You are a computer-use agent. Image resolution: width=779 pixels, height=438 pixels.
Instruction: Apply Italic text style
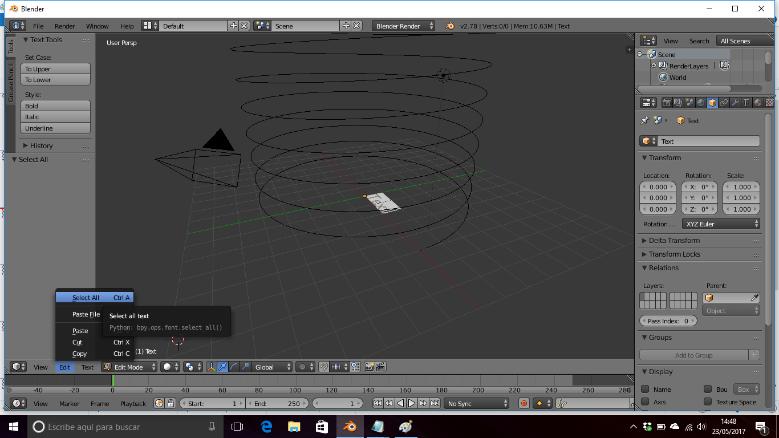click(x=56, y=117)
